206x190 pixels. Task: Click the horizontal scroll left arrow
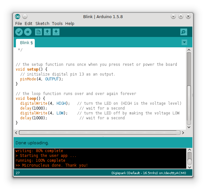pyautogui.click(x=16, y=133)
